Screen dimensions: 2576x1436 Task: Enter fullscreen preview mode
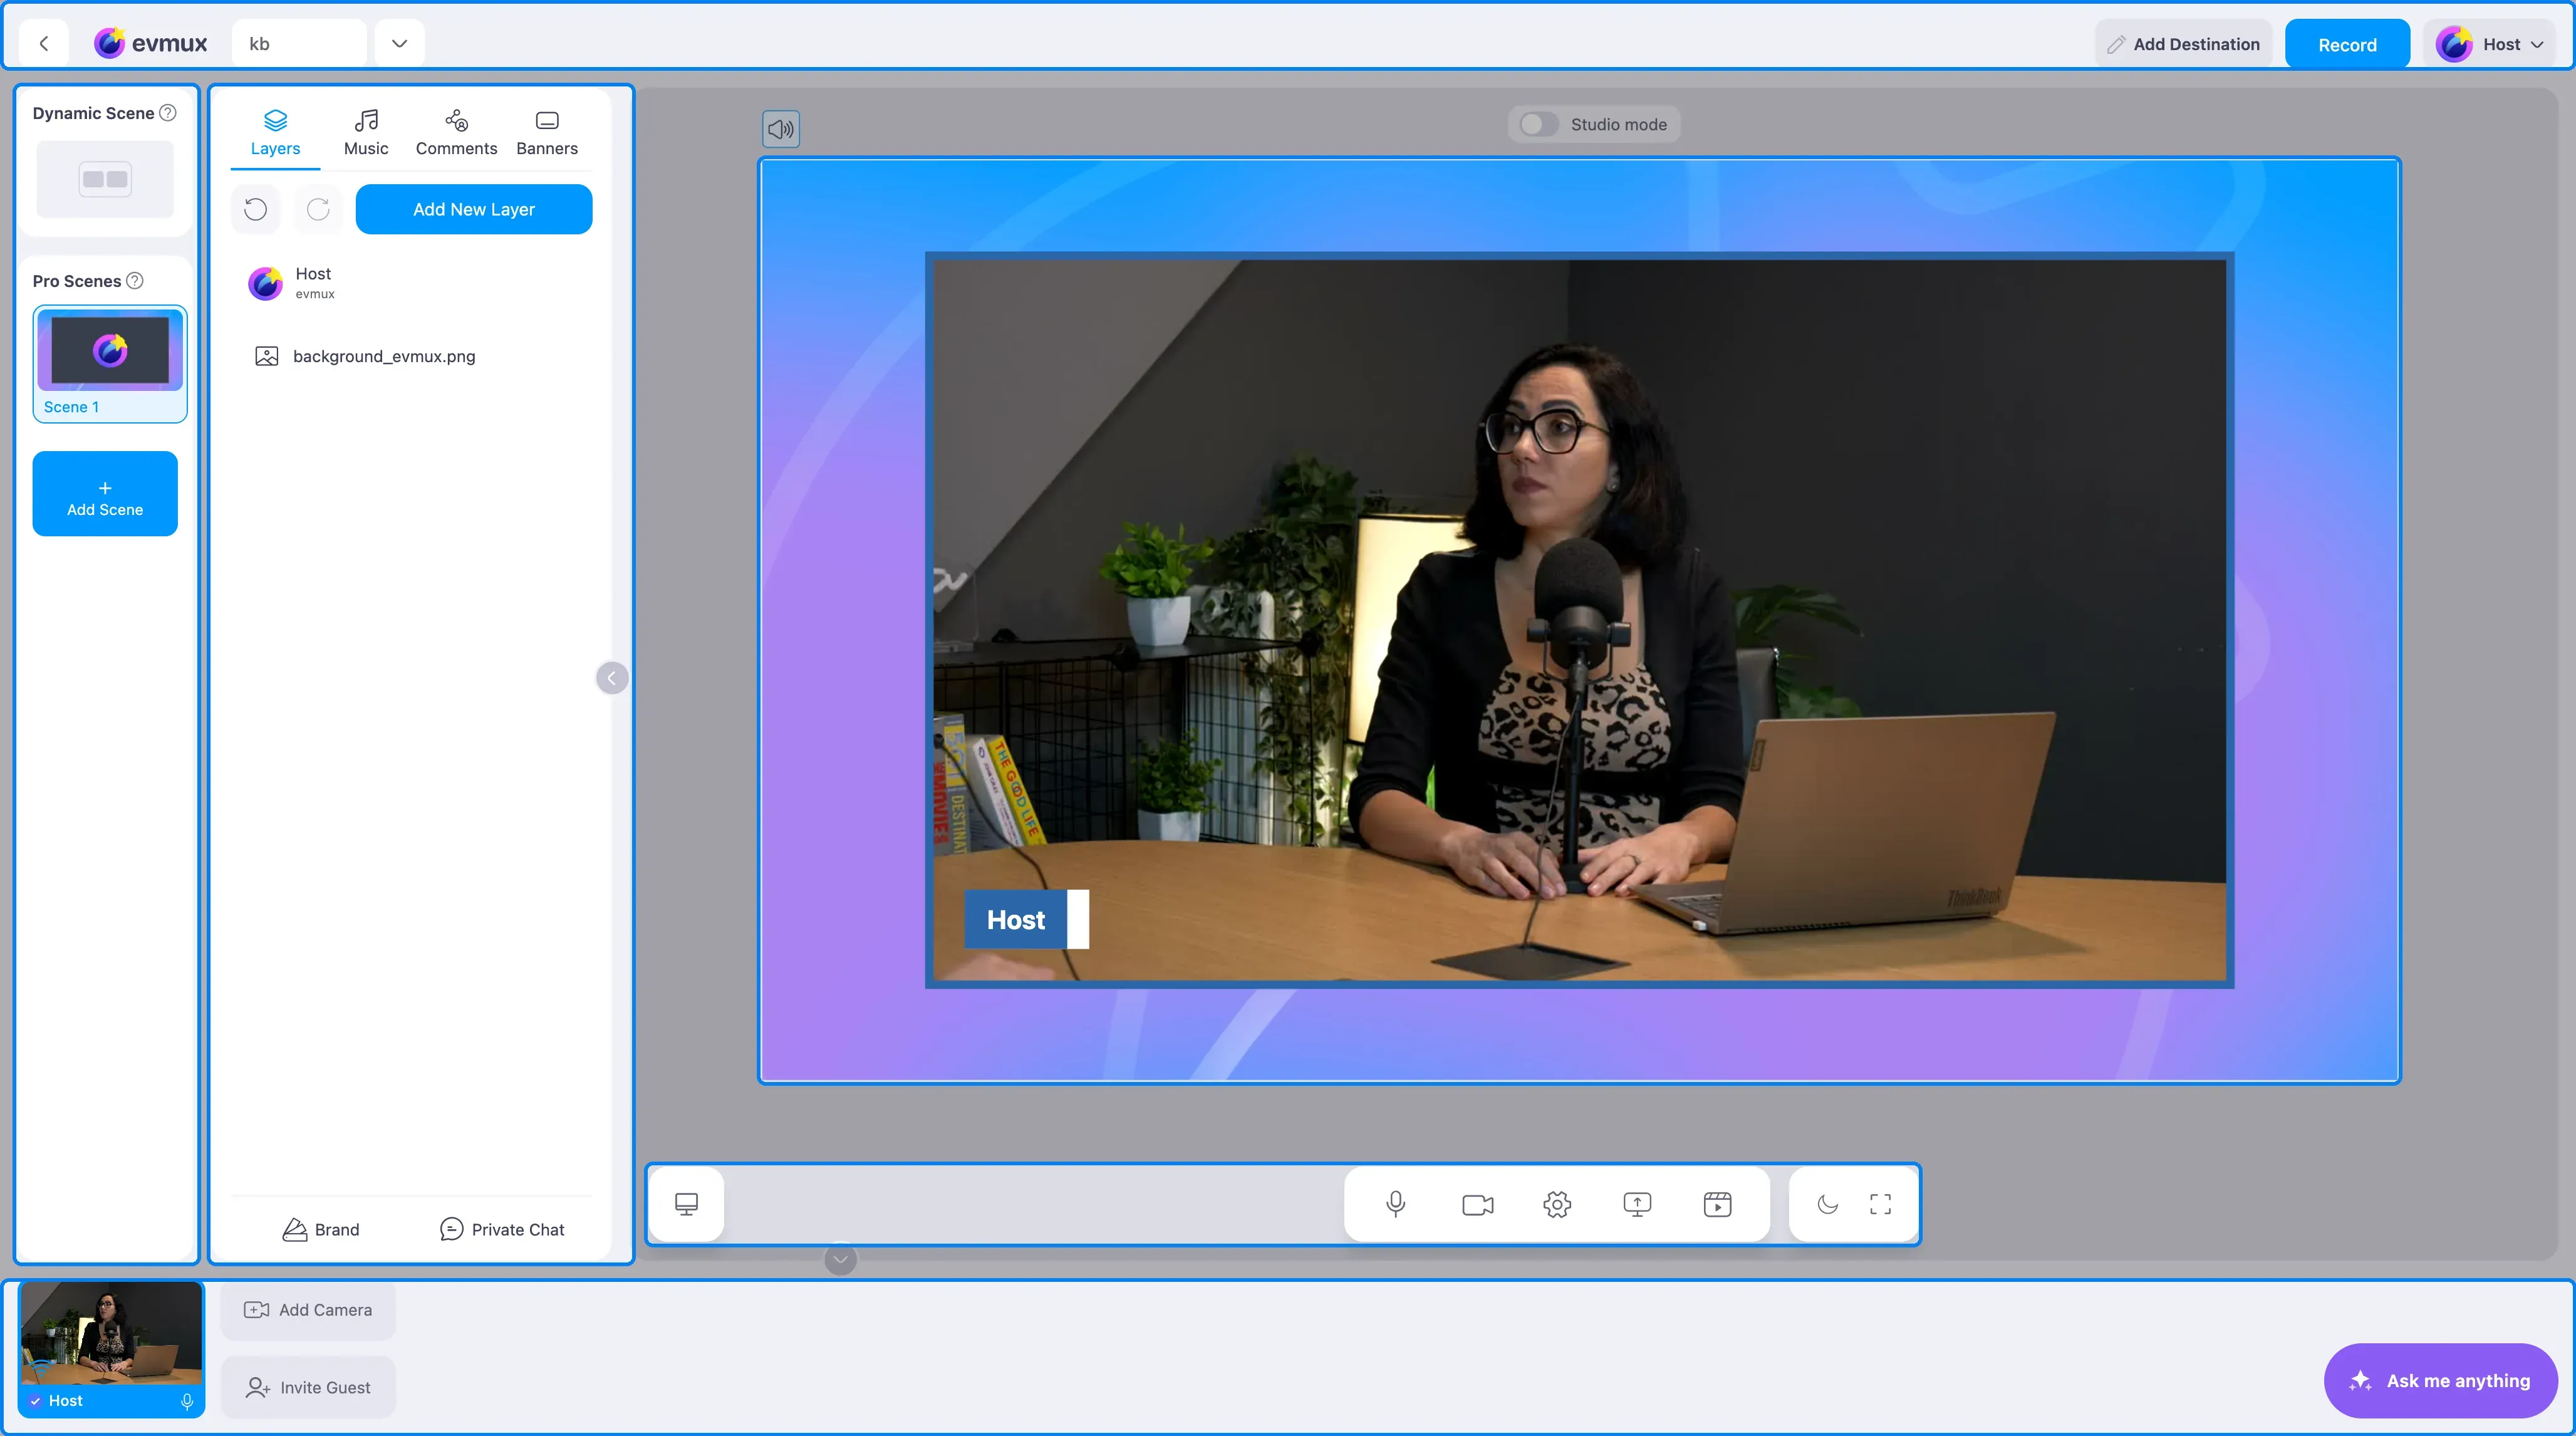click(1880, 1204)
